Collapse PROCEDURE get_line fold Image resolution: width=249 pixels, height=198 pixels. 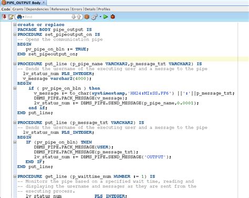click(x=15, y=176)
